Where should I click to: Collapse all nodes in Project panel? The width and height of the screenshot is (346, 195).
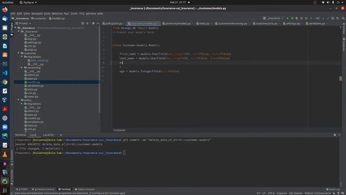tap(88, 23)
